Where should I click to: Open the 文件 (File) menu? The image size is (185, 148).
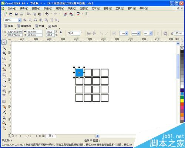click(12, 9)
